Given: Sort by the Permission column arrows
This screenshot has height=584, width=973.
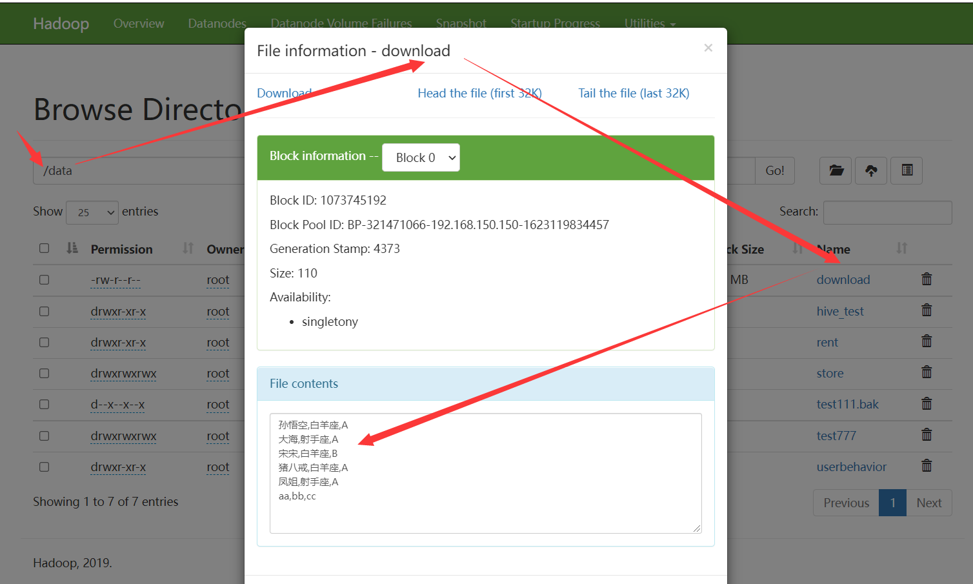Looking at the screenshot, I should (x=188, y=248).
